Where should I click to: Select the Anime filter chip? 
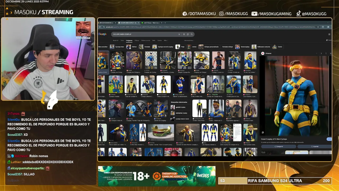click(x=192, y=47)
